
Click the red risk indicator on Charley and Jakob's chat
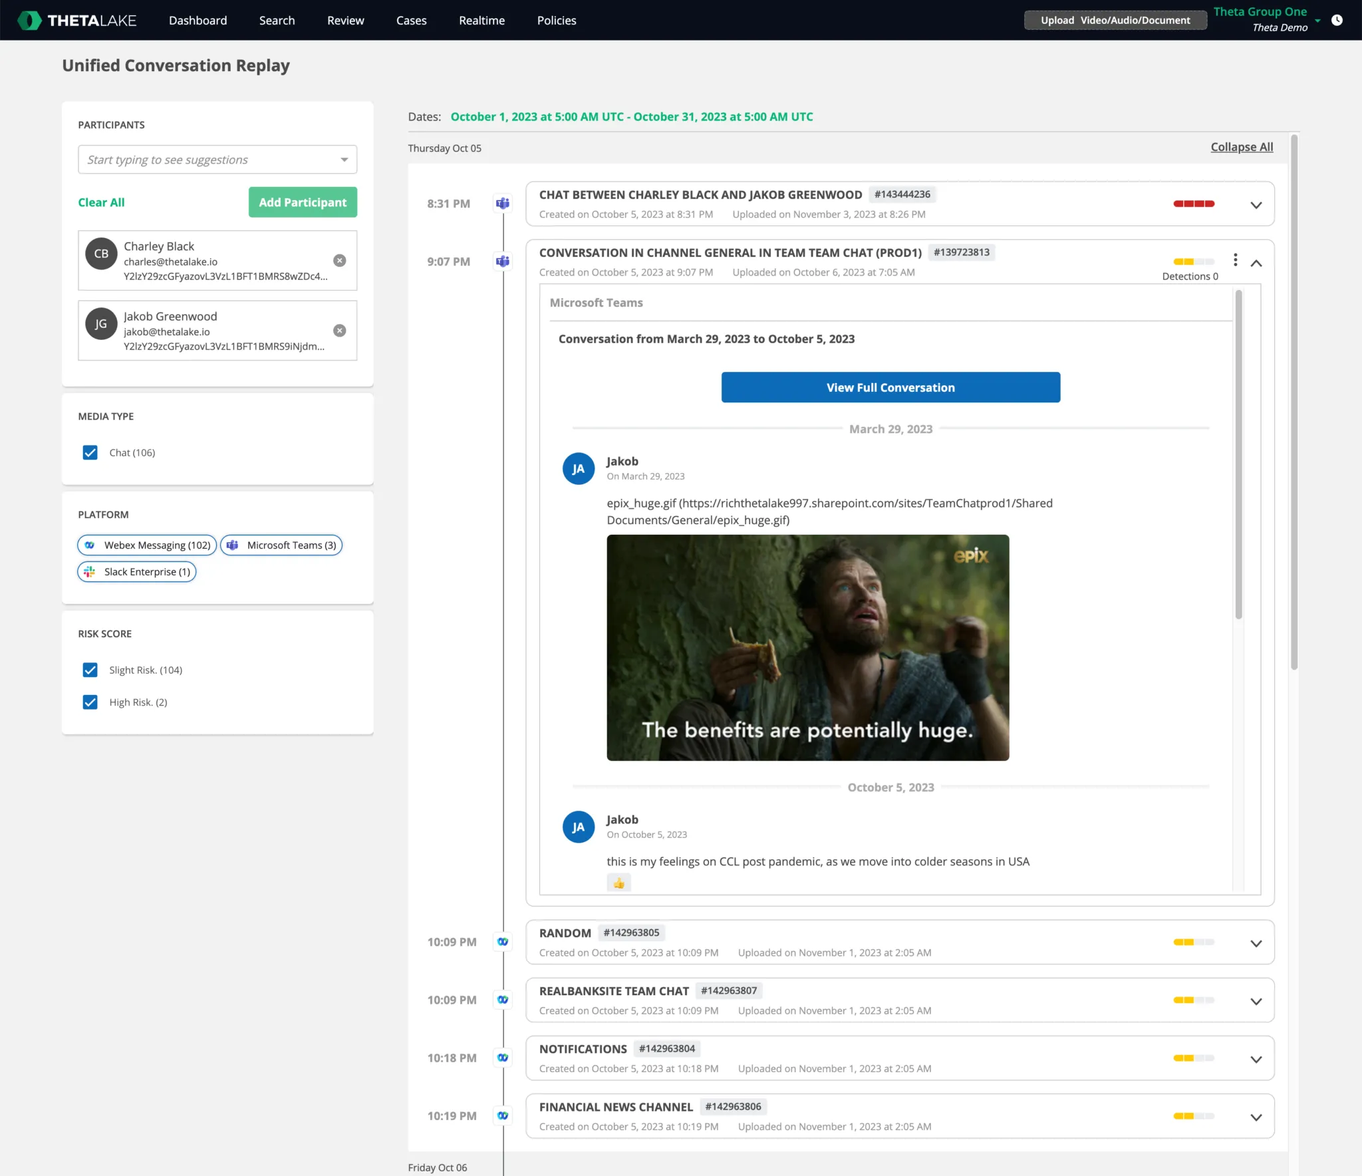1194,204
